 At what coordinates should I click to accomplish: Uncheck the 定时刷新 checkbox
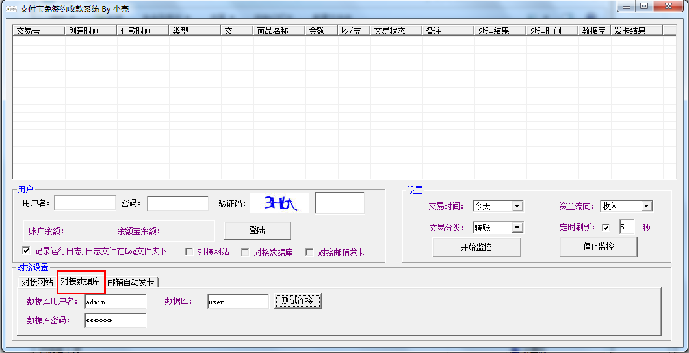point(606,228)
